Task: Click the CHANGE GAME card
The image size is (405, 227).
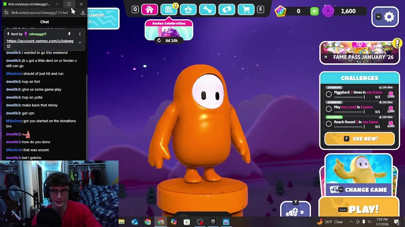Action: click(358, 175)
